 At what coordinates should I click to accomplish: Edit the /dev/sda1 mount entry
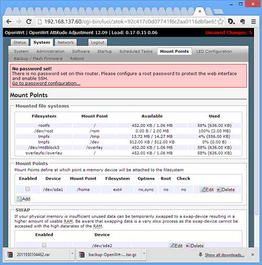coord(207,190)
